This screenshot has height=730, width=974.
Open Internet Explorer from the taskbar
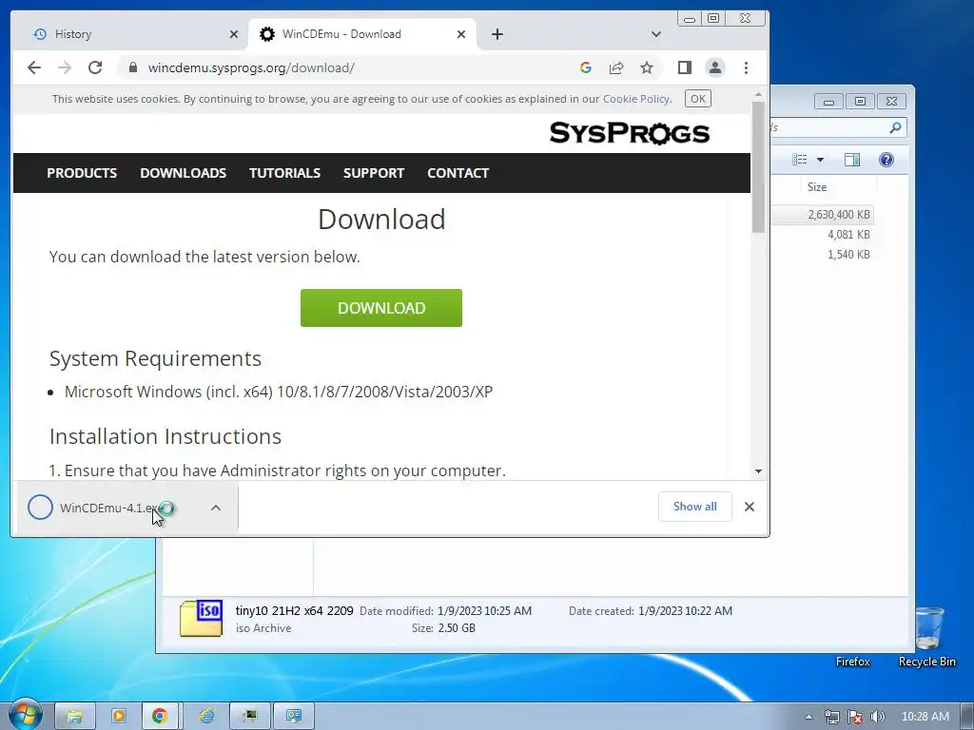206,716
